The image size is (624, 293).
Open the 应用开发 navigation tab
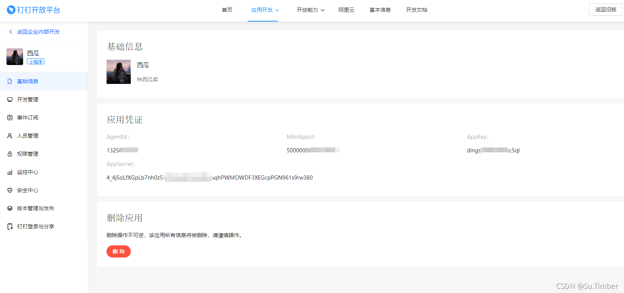[x=262, y=10]
